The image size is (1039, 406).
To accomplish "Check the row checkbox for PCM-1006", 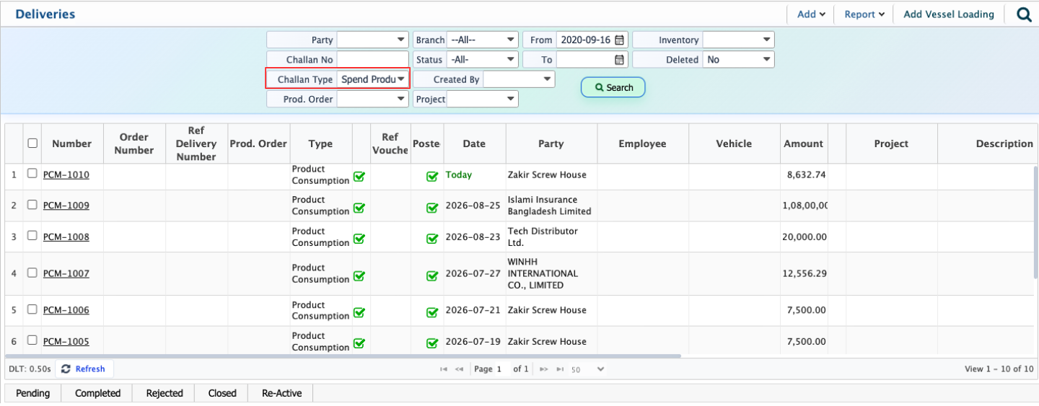I will click(x=32, y=309).
